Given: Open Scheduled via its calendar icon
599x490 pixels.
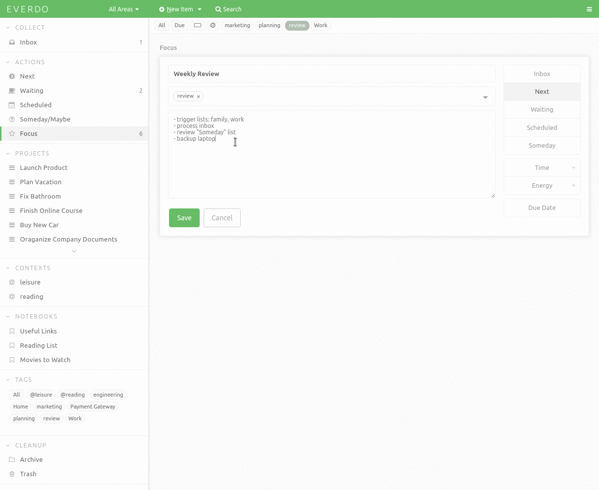Looking at the screenshot, I should click(11, 105).
